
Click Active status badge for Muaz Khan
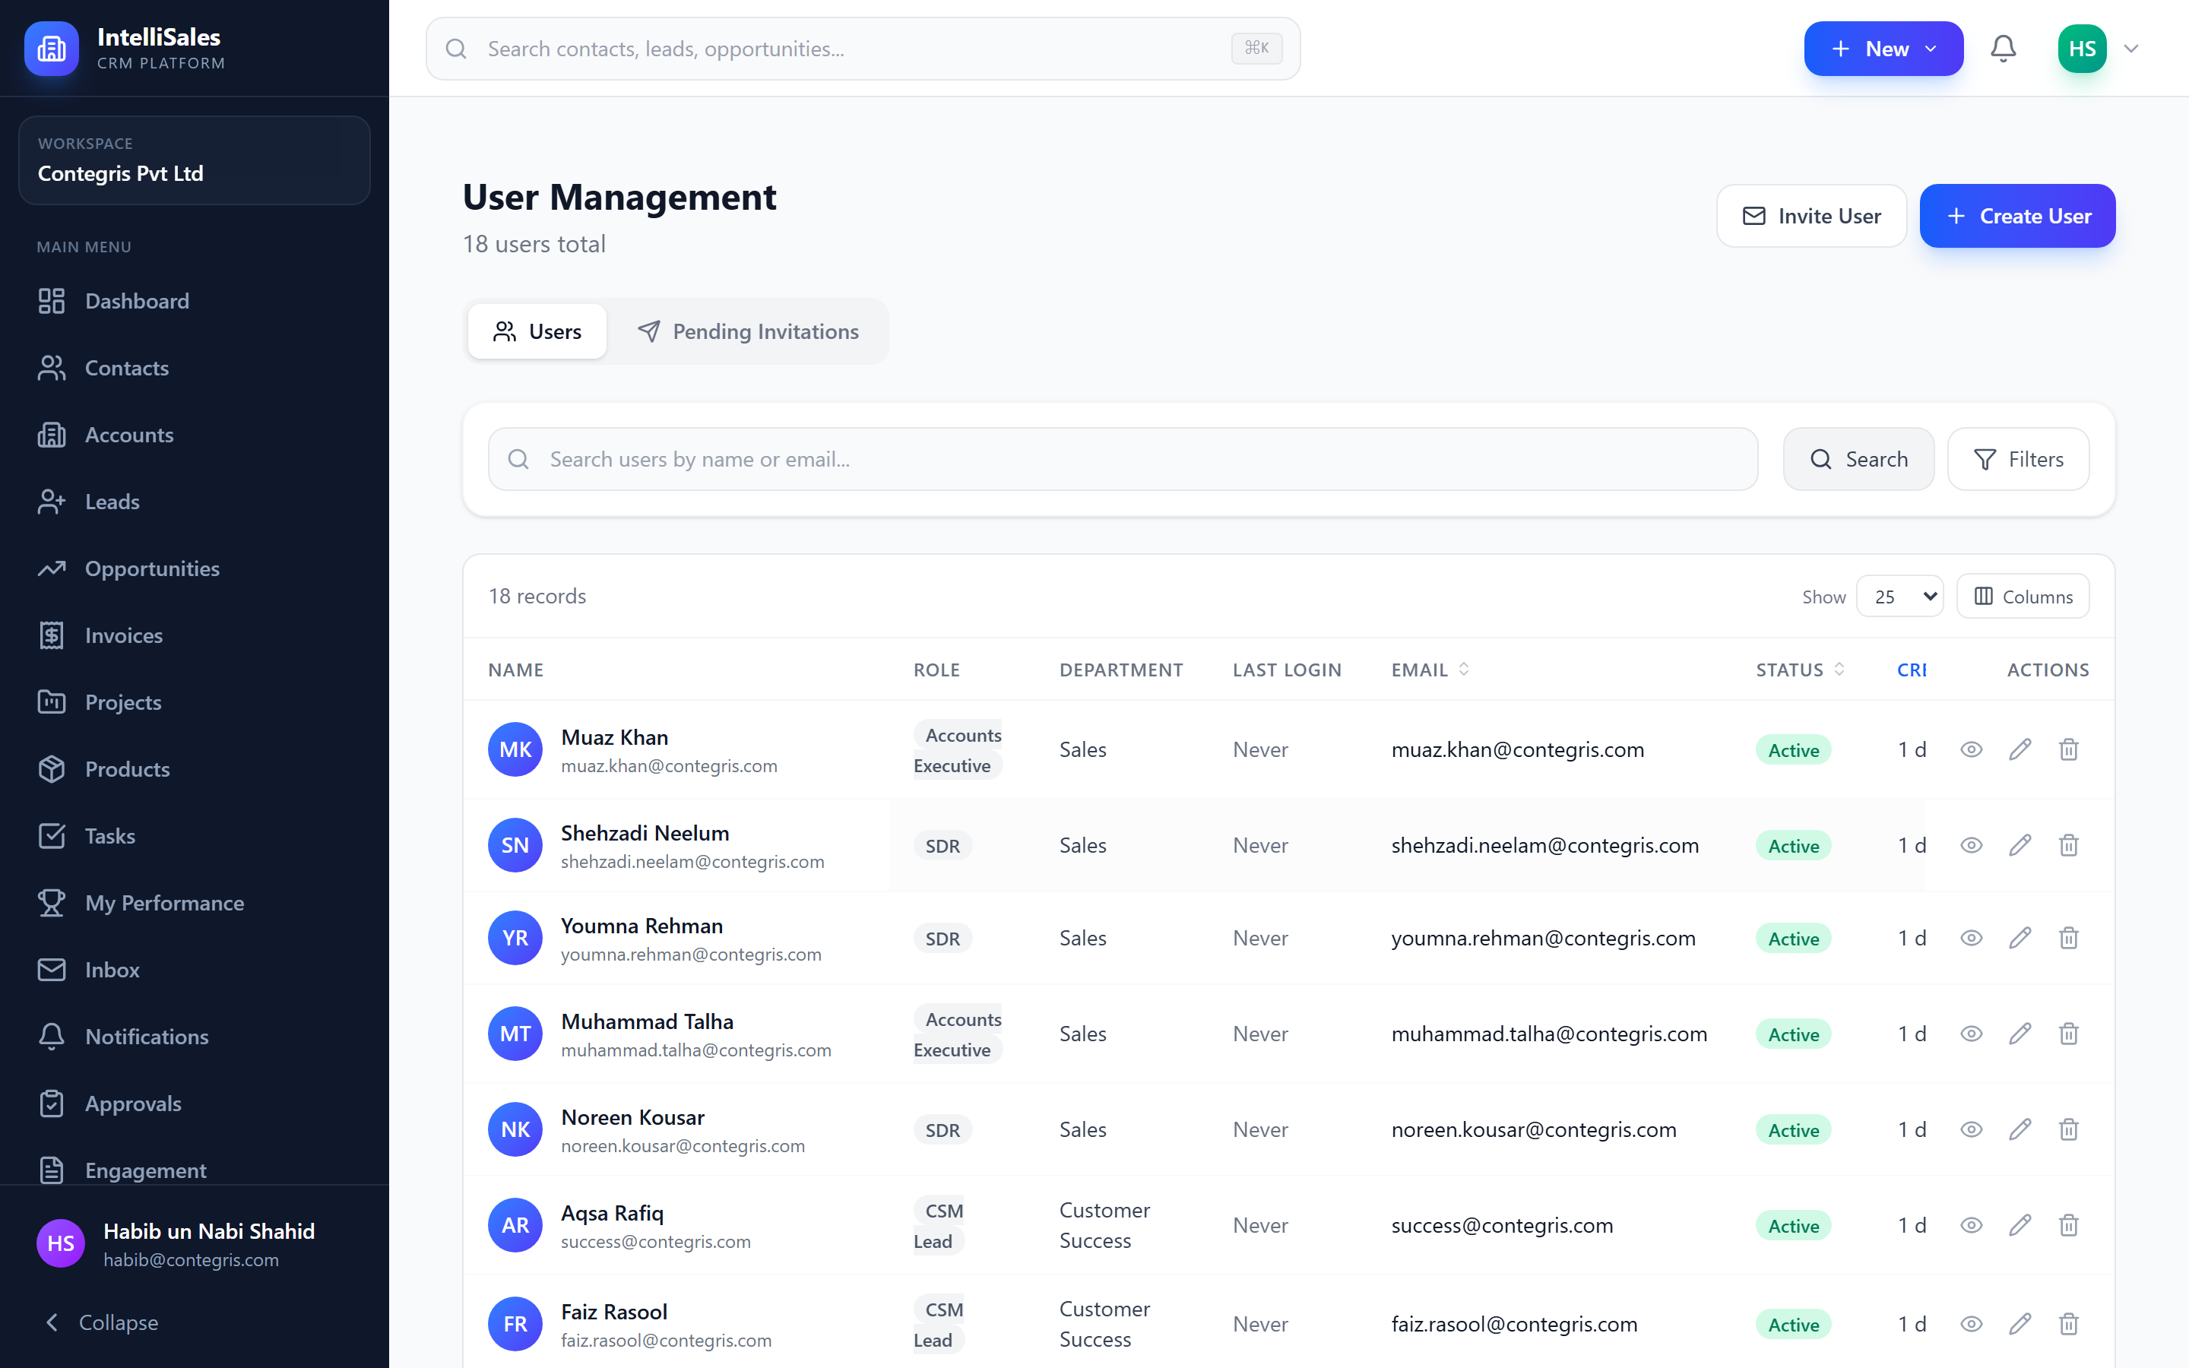tap(1793, 750)
